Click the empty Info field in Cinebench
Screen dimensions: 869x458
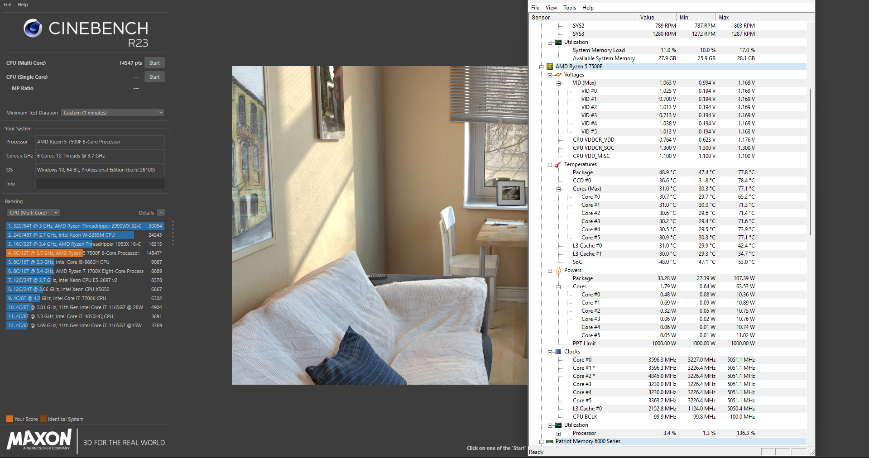click(100, 184)
